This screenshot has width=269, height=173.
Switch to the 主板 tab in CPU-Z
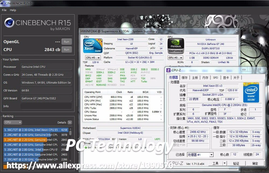click(x=195, y=78)
